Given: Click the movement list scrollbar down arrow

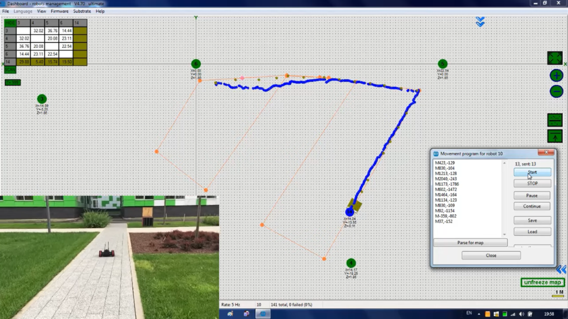Looking at the screenshot, I should point(504,234).
